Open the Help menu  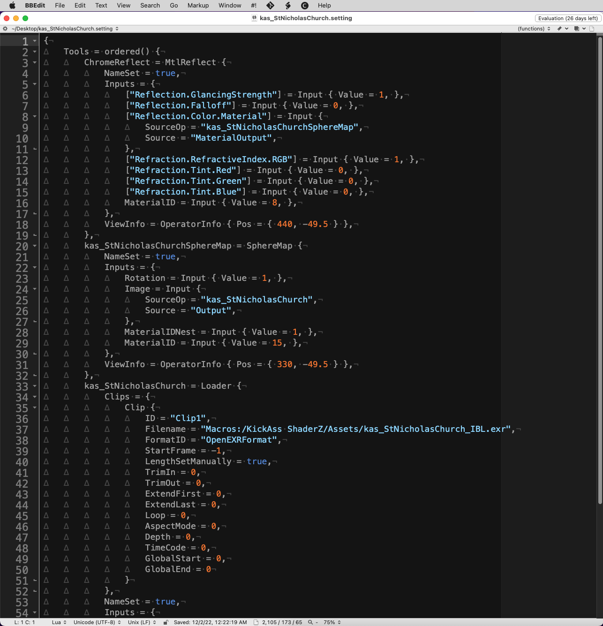(x=324, y=6)
